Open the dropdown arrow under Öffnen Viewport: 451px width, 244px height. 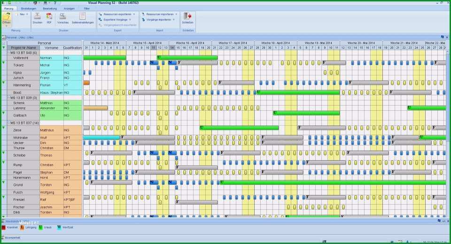[x=6, y=26]
